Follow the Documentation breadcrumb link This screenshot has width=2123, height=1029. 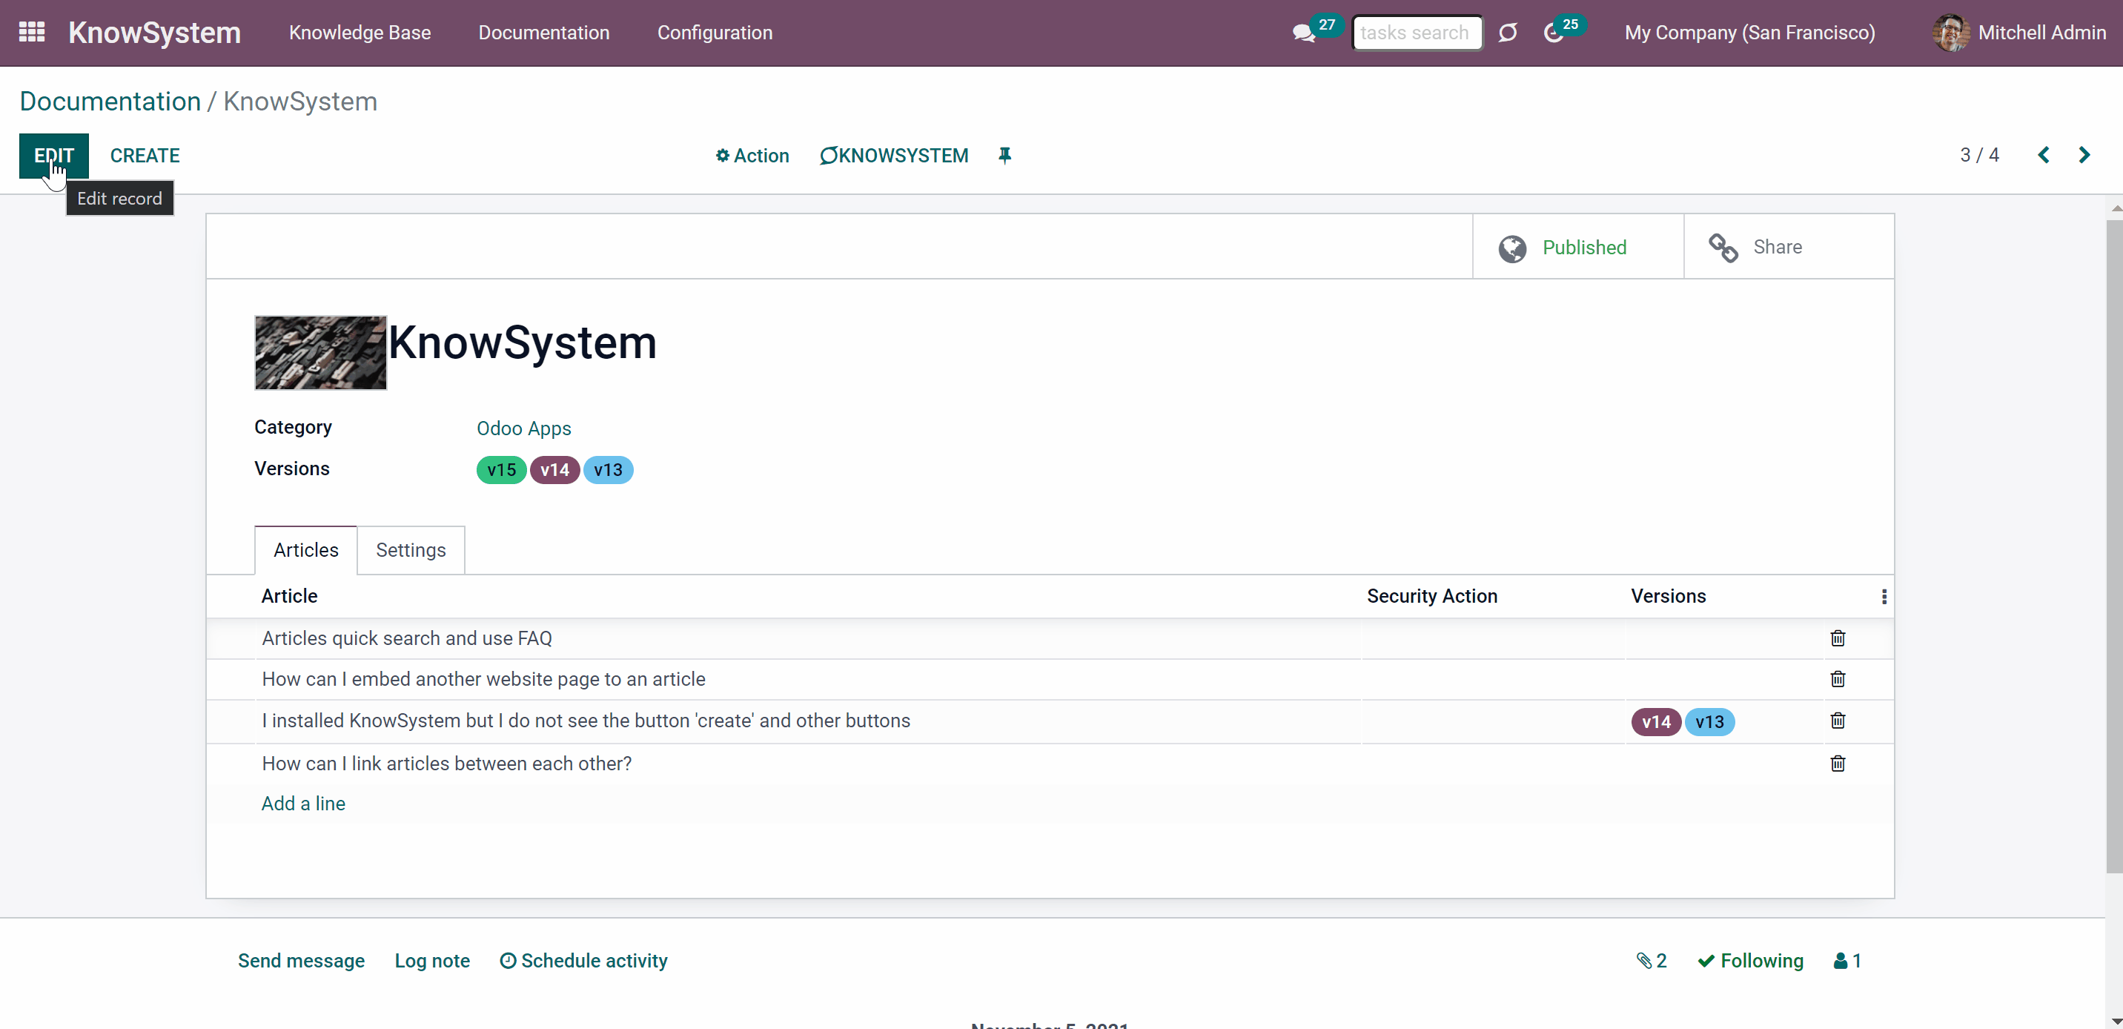pyautogui.click(x=110, y=102)
